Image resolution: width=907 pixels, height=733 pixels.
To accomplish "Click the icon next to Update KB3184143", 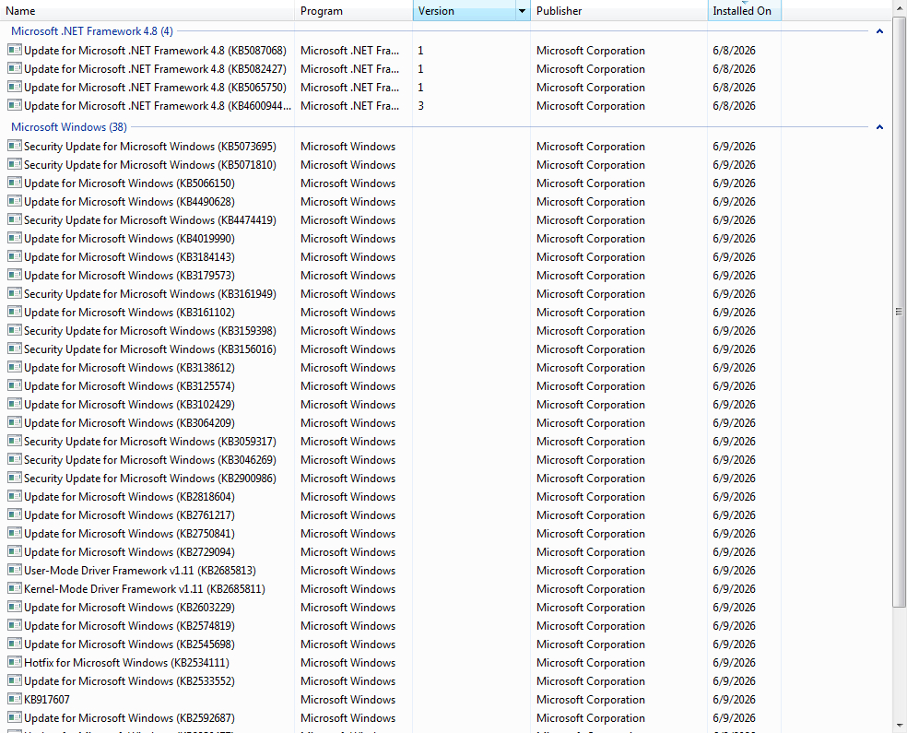I will 15,257.
